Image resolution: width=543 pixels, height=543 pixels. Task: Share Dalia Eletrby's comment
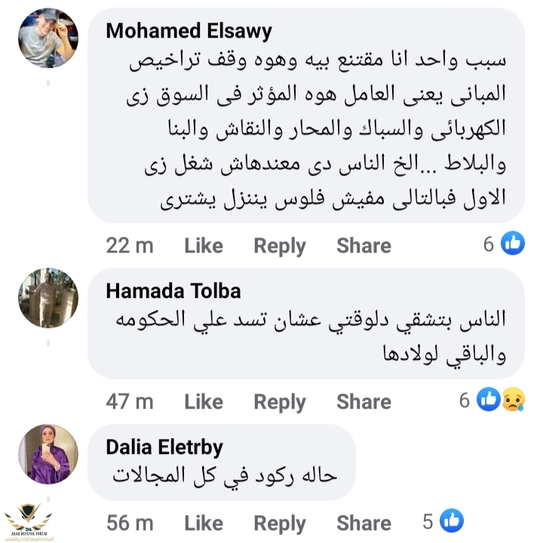[x=364, y=523]
